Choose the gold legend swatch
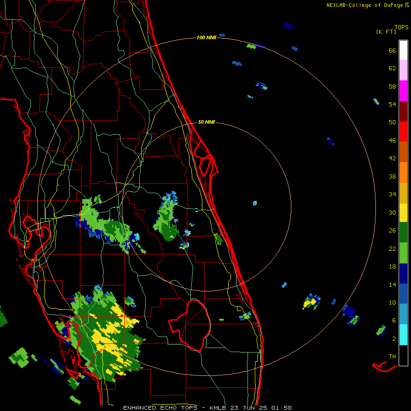The image size is (411, 411). click(x=403, y=193)
